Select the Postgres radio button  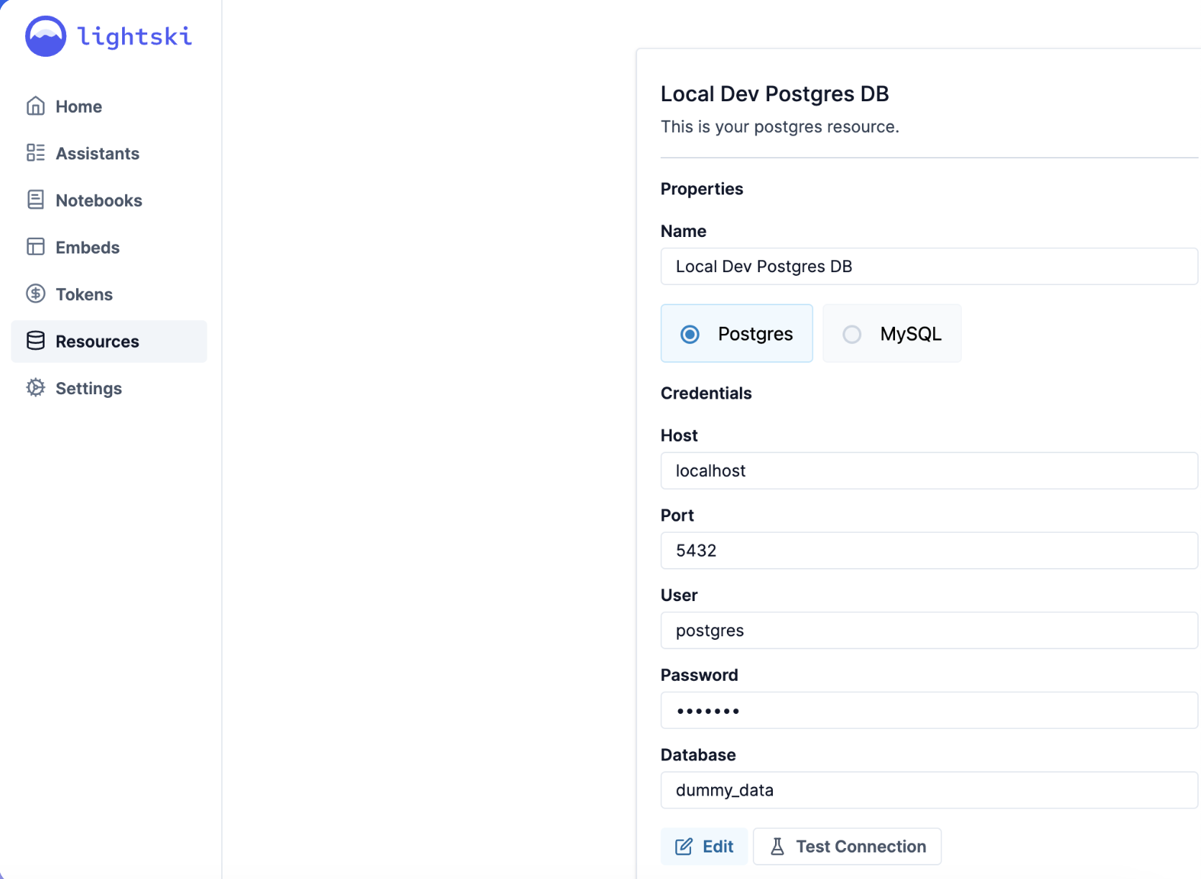click(x=690, y=333)
